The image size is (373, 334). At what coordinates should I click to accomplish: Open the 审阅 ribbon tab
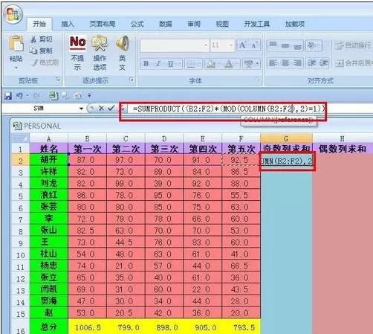(194, 24)
